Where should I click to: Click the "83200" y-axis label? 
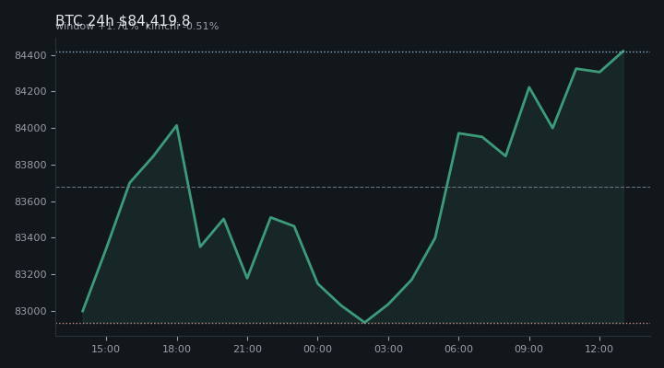coord(30,275)
